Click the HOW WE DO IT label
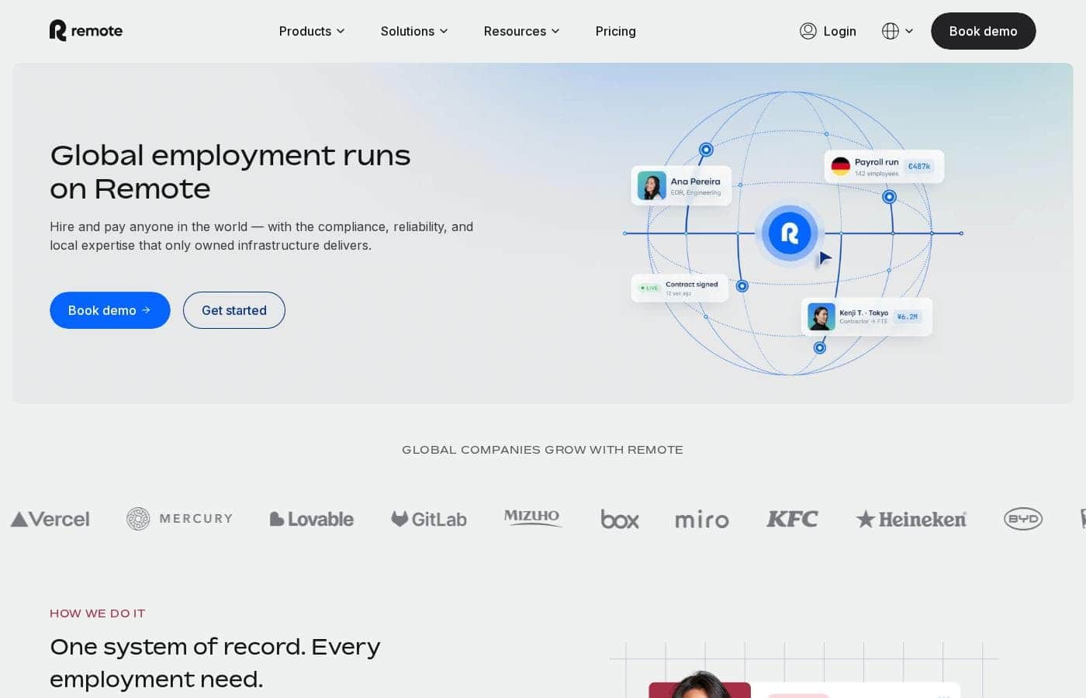 click(x=98, y=613)
